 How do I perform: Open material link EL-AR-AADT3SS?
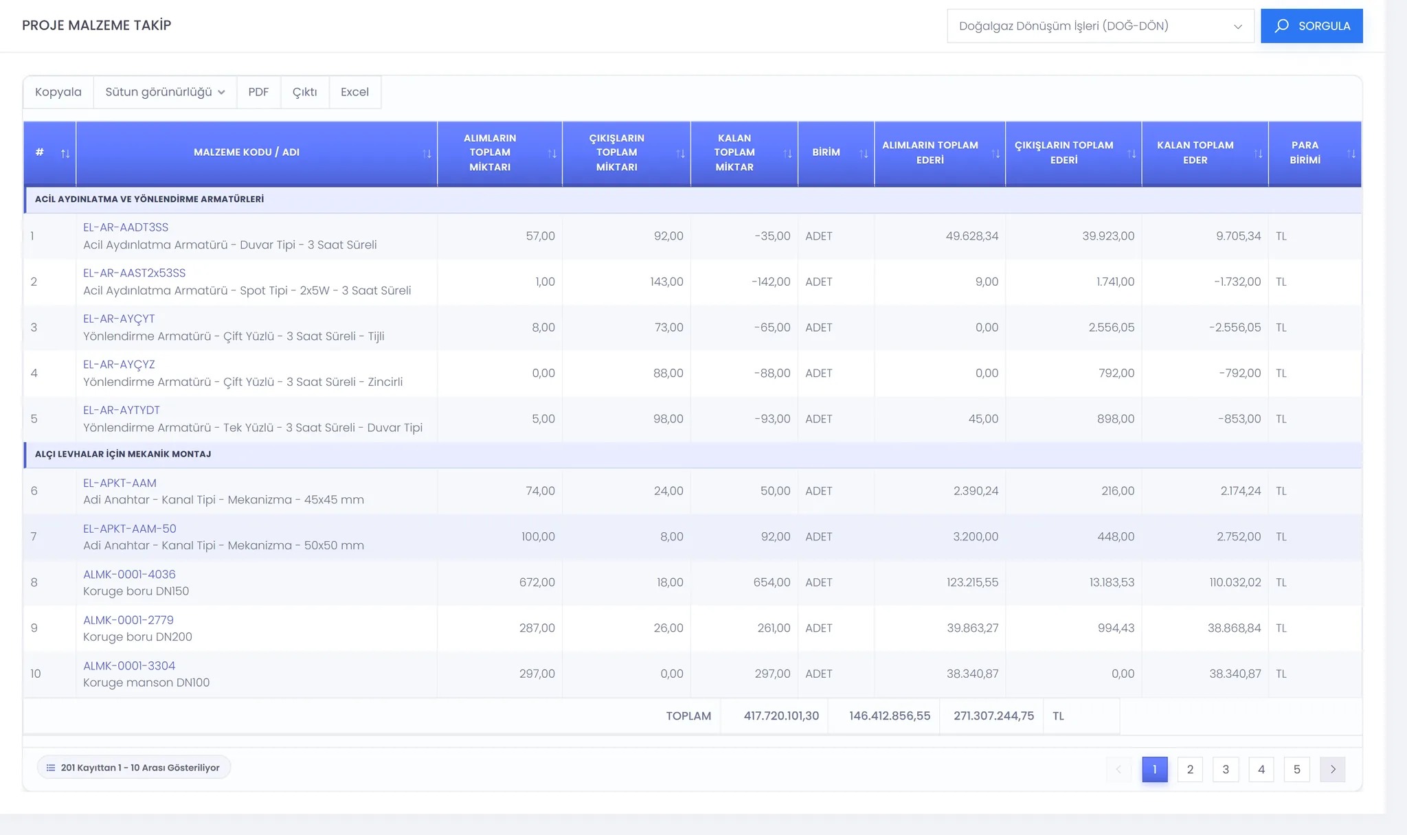point(126,227)
